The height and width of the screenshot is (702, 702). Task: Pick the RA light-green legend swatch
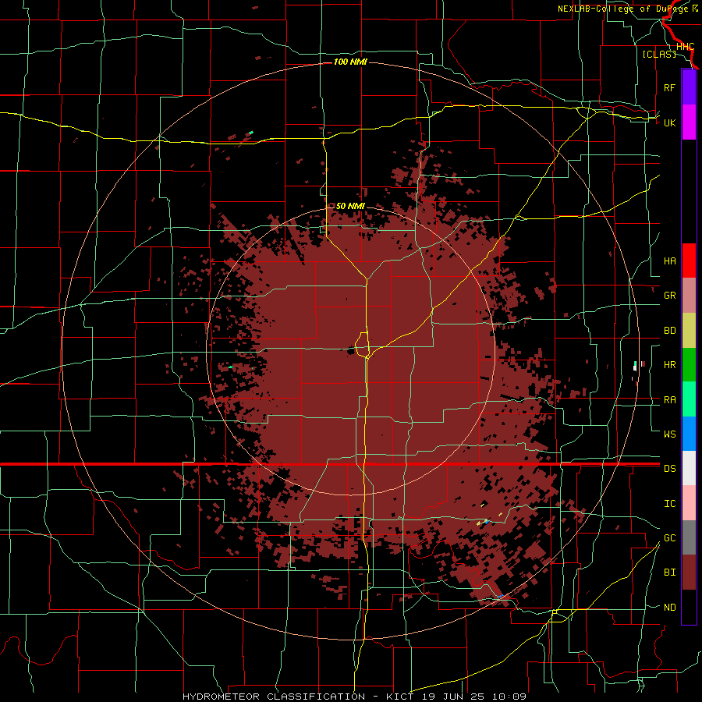tap(689, 399)
